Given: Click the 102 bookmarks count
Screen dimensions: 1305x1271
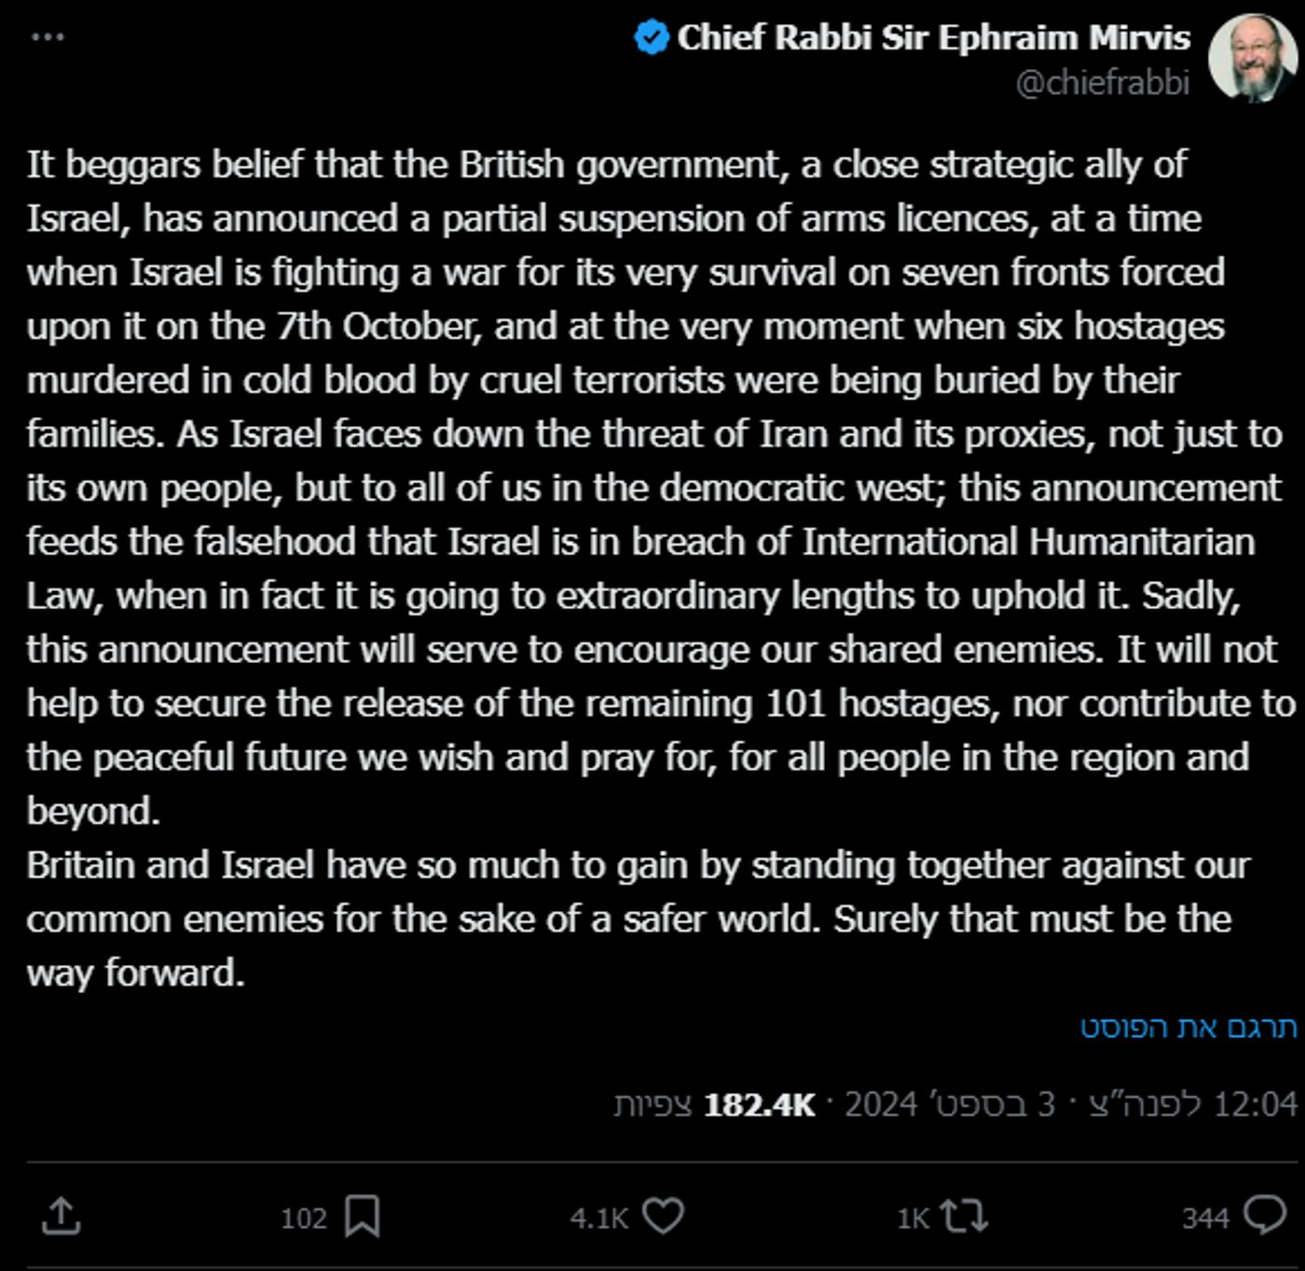Looking at the screenshot, I should (304, 1218).
